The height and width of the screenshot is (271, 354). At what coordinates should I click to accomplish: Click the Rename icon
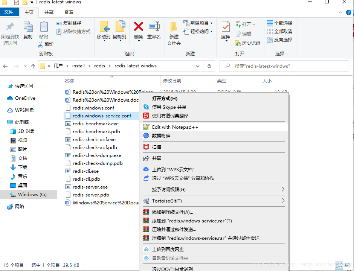(x=154, y=27)
